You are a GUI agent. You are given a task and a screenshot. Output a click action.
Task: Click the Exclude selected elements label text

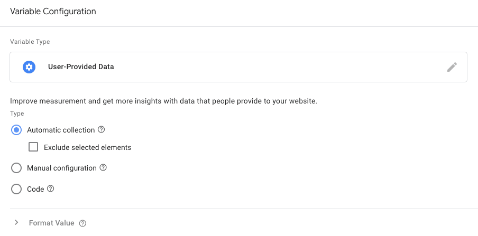[x=88, y=148]
